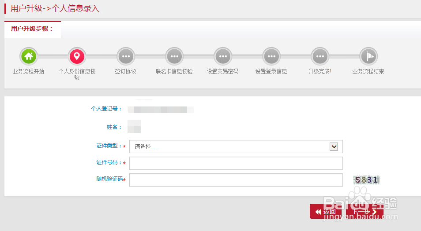The height and width of the screenshot is (231, 421).
Task: Click the 签订协议 step label
Action: click(126, 71)
